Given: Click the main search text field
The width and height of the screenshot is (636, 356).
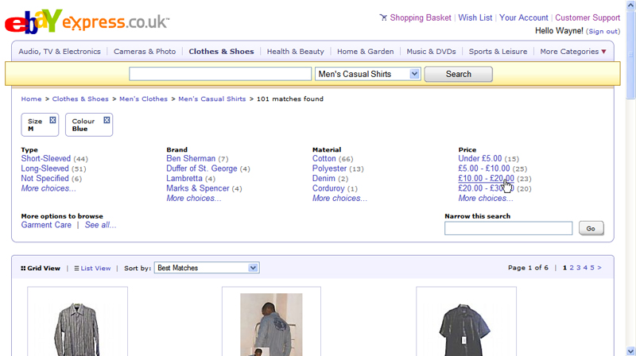Looking at the screenshot, I should pos(220,74).
